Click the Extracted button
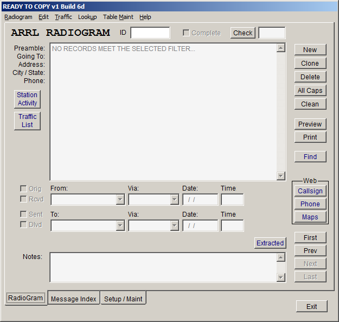Screen dimensions: 339x322 (270, 243)
